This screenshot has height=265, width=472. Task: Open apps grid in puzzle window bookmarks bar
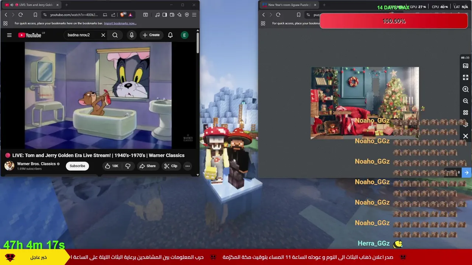point(263,23)
